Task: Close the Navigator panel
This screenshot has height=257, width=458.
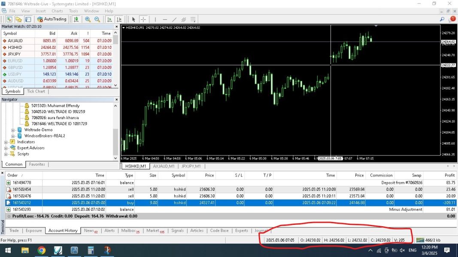Action: 116,99
